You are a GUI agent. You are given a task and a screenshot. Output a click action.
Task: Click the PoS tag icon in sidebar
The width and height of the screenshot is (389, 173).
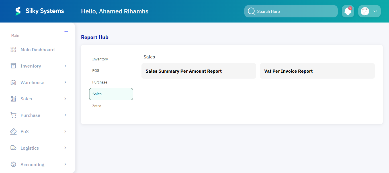(13, 131)
